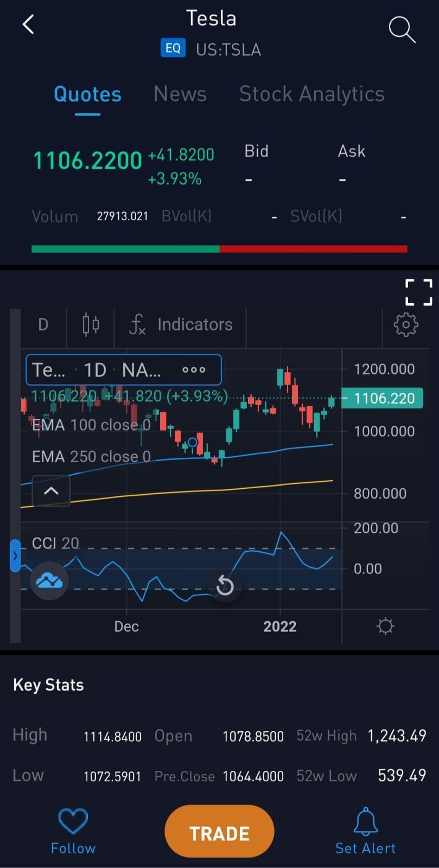Tap the Set Alert bell
Viewport: 439px width, 868px height.
365,821
